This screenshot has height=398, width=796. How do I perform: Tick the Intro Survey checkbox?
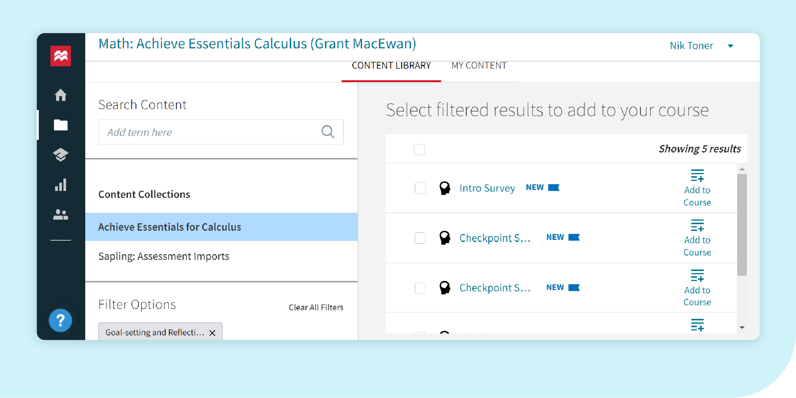[x=420, y=188]
